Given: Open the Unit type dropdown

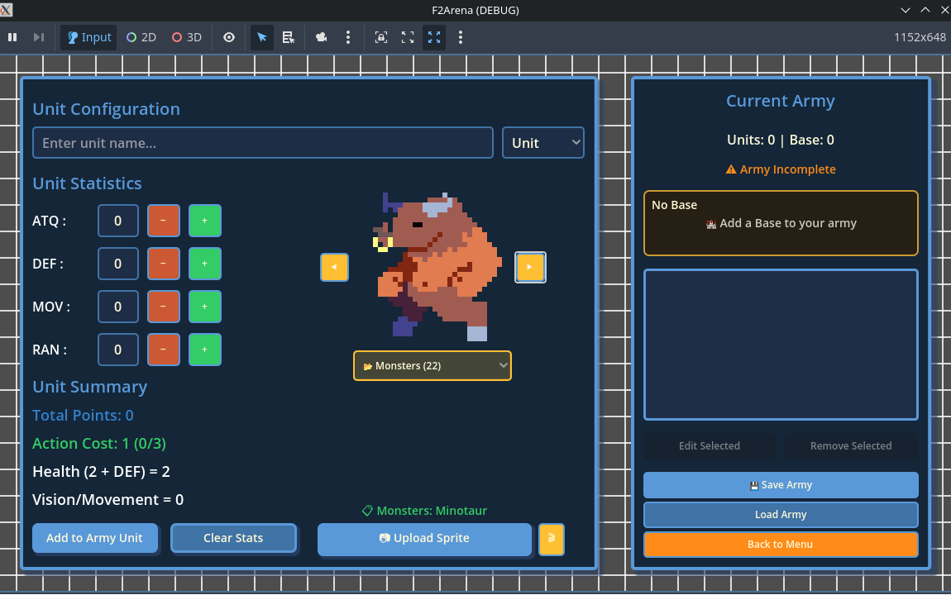Looking at the screenshot, I should coord(543,143).
